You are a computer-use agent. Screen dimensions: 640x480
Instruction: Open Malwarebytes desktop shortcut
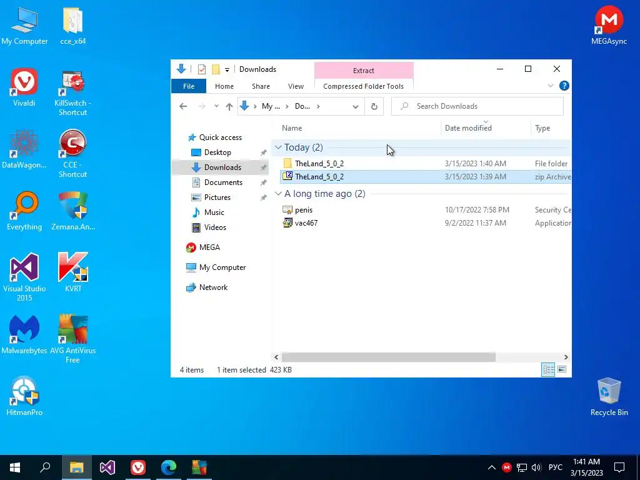coord(24,335)
